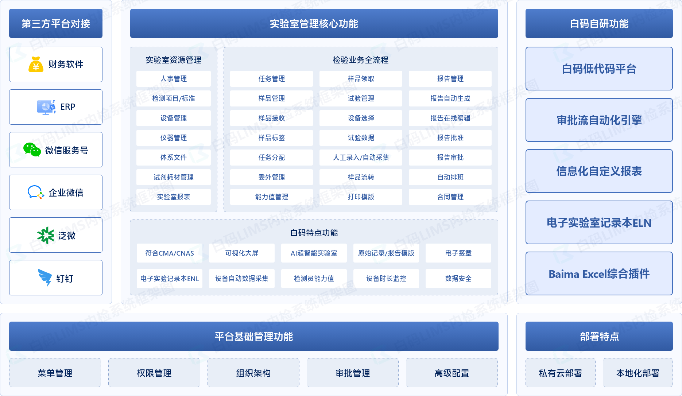
Task: Select the 仪器管理 item
Action: click(174, 138)
